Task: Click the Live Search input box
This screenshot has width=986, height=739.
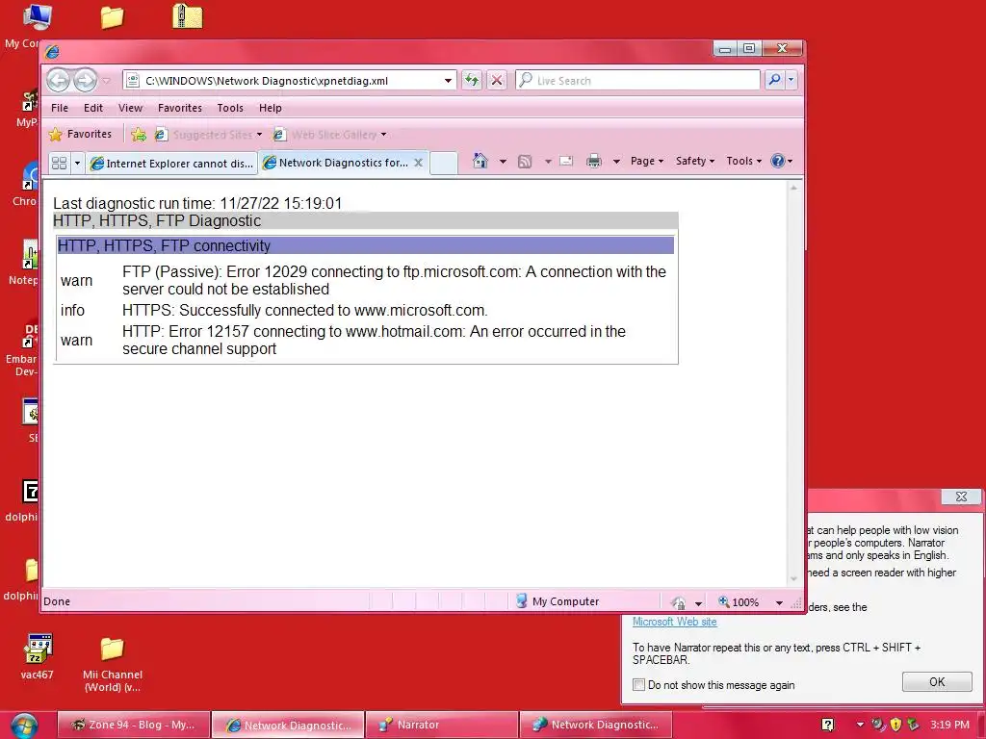Action: 637,81
